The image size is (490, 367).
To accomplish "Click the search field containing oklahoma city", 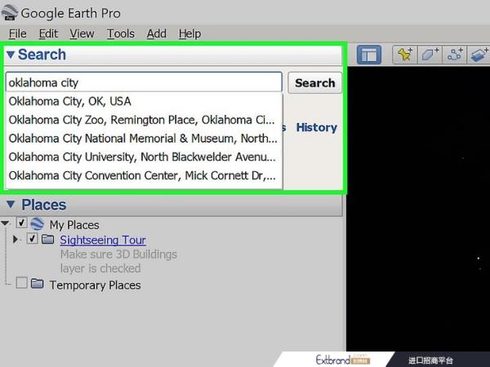I will point(144,82).
